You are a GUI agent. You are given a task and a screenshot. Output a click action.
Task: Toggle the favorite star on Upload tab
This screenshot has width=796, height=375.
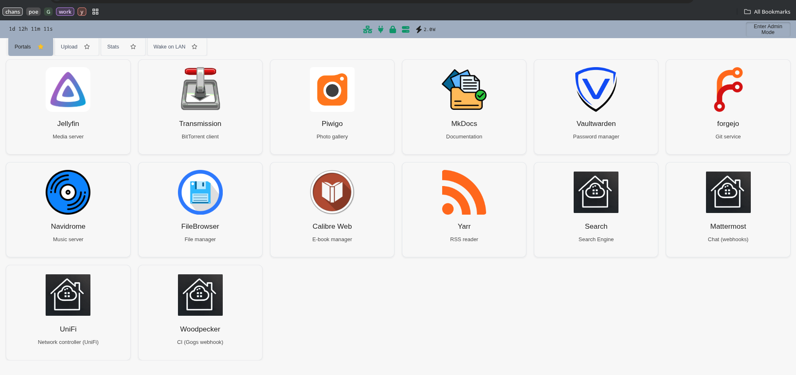[x=87, y=47]
